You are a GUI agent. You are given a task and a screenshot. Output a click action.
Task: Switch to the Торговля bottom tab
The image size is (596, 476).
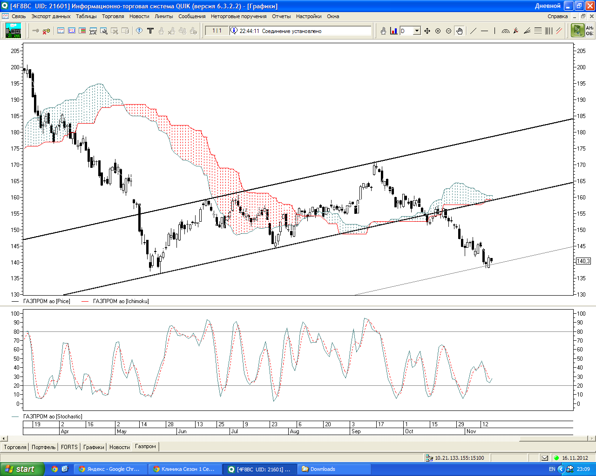pyautogui.click(x=15, y=447)
